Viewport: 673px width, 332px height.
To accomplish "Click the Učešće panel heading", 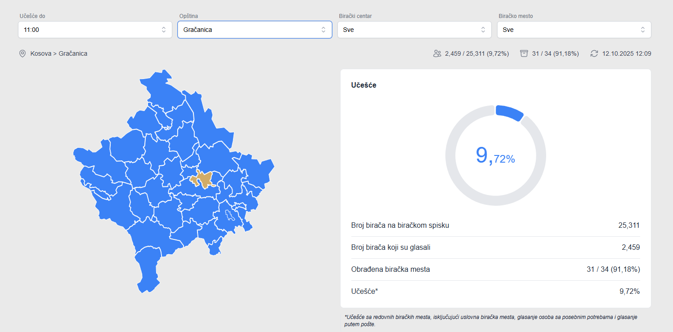I will [363, 85].
